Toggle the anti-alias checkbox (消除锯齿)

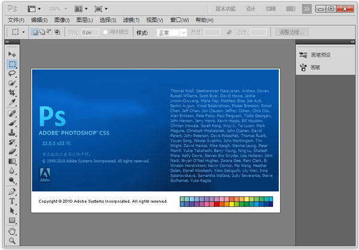pos(105,32)
